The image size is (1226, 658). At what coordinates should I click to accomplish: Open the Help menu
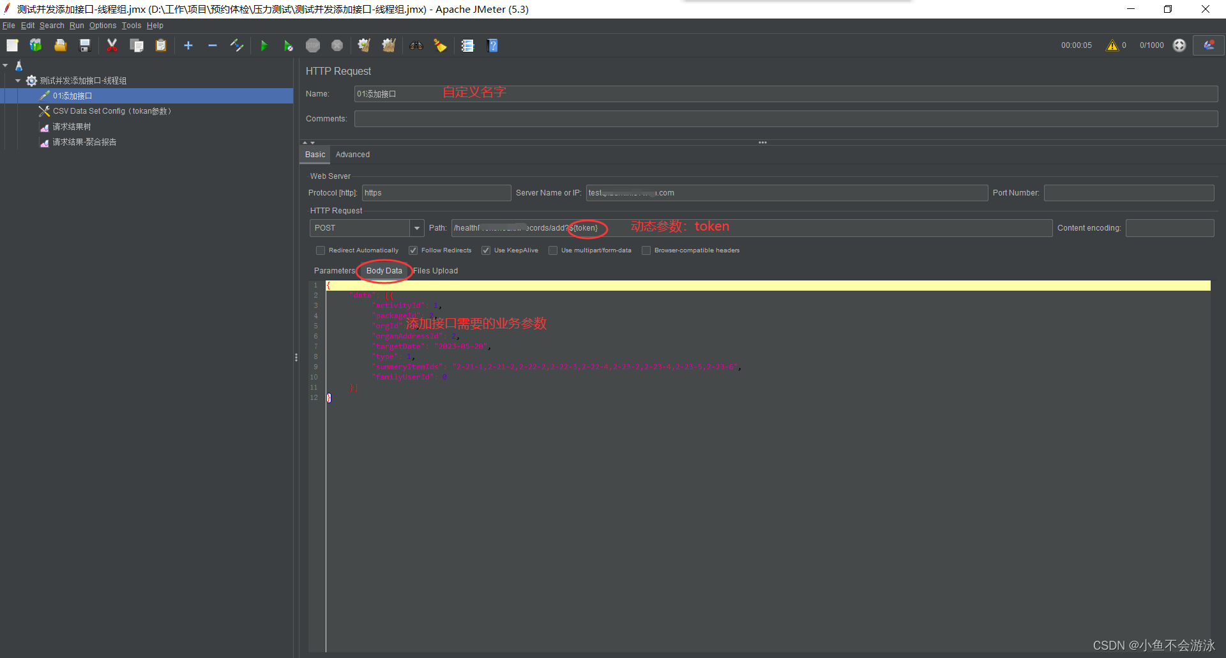[x=155, y=26]
